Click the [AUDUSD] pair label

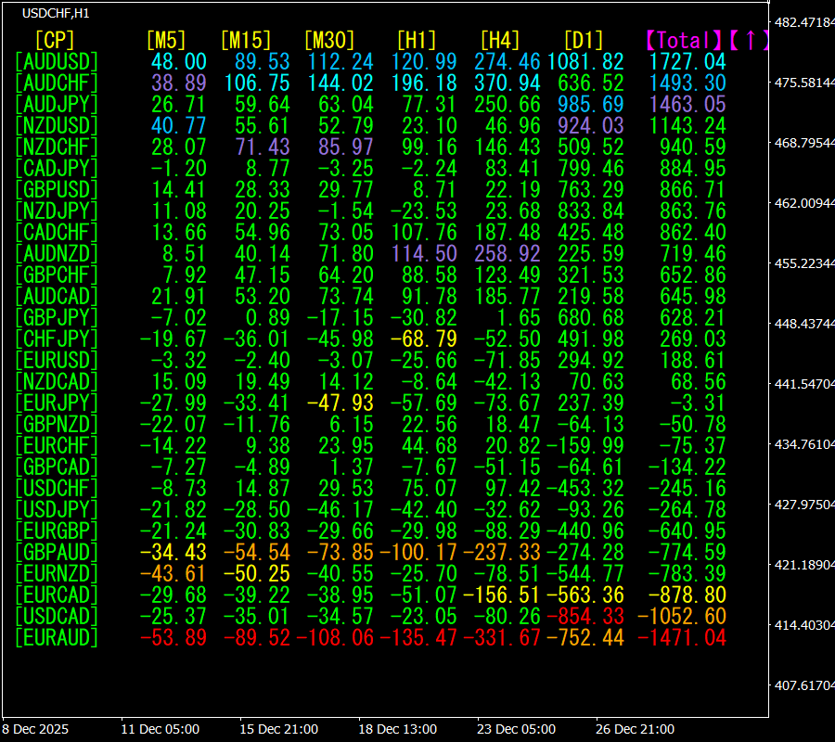(x=57, y=62)
